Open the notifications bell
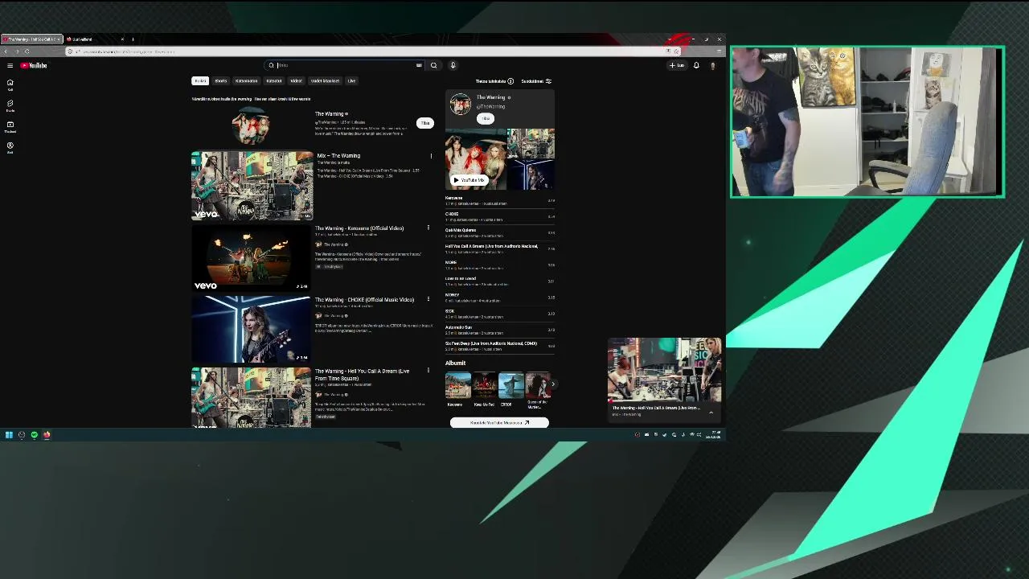1029x579 pixels. click(696, 65)
